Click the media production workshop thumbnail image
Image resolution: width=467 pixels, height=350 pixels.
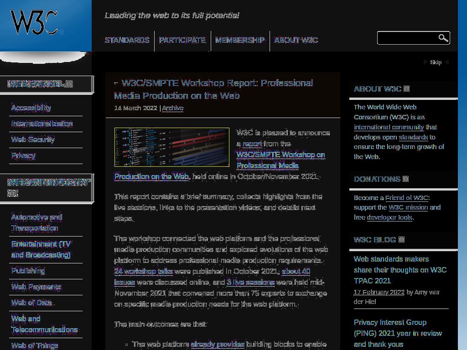tap(172, 147)
